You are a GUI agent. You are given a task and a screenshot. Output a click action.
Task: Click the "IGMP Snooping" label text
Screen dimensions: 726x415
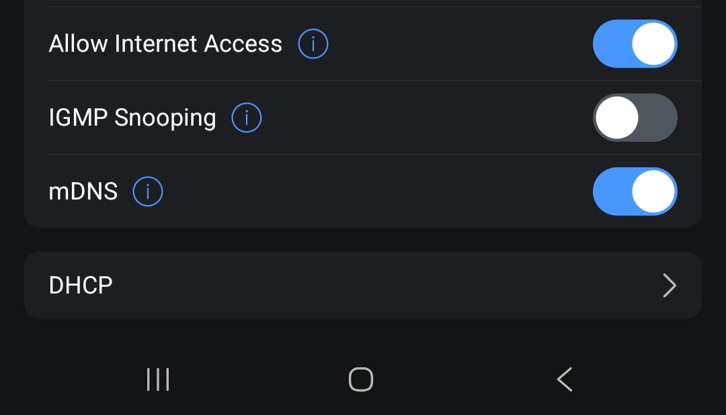point(132,118)
